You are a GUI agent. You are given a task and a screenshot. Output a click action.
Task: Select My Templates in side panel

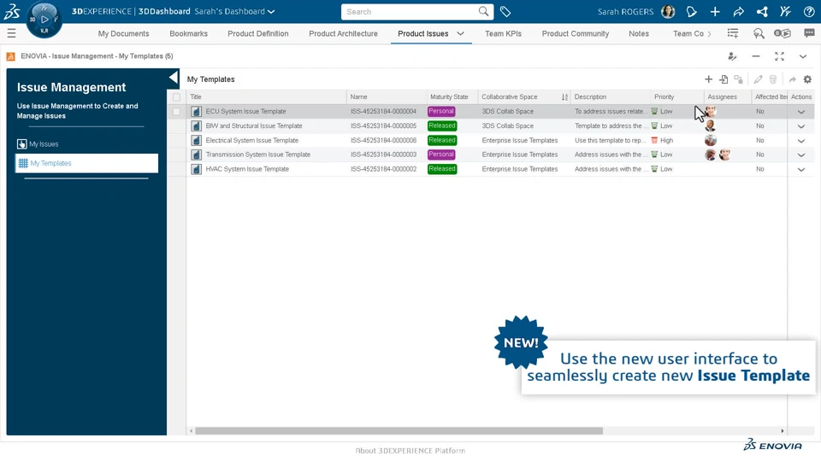86,163
